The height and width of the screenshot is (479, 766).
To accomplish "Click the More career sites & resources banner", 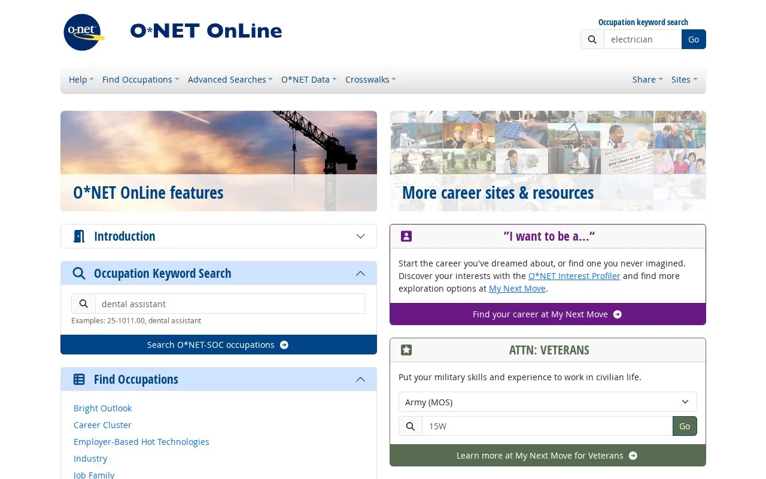I will 548,161.
